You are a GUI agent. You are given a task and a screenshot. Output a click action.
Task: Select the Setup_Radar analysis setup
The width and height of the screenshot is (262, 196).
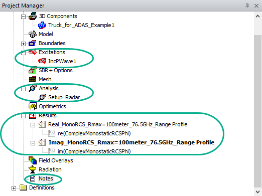point(64,97)
